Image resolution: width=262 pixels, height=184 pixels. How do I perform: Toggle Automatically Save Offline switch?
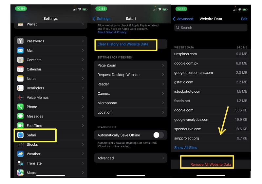[x=159, y=135]
